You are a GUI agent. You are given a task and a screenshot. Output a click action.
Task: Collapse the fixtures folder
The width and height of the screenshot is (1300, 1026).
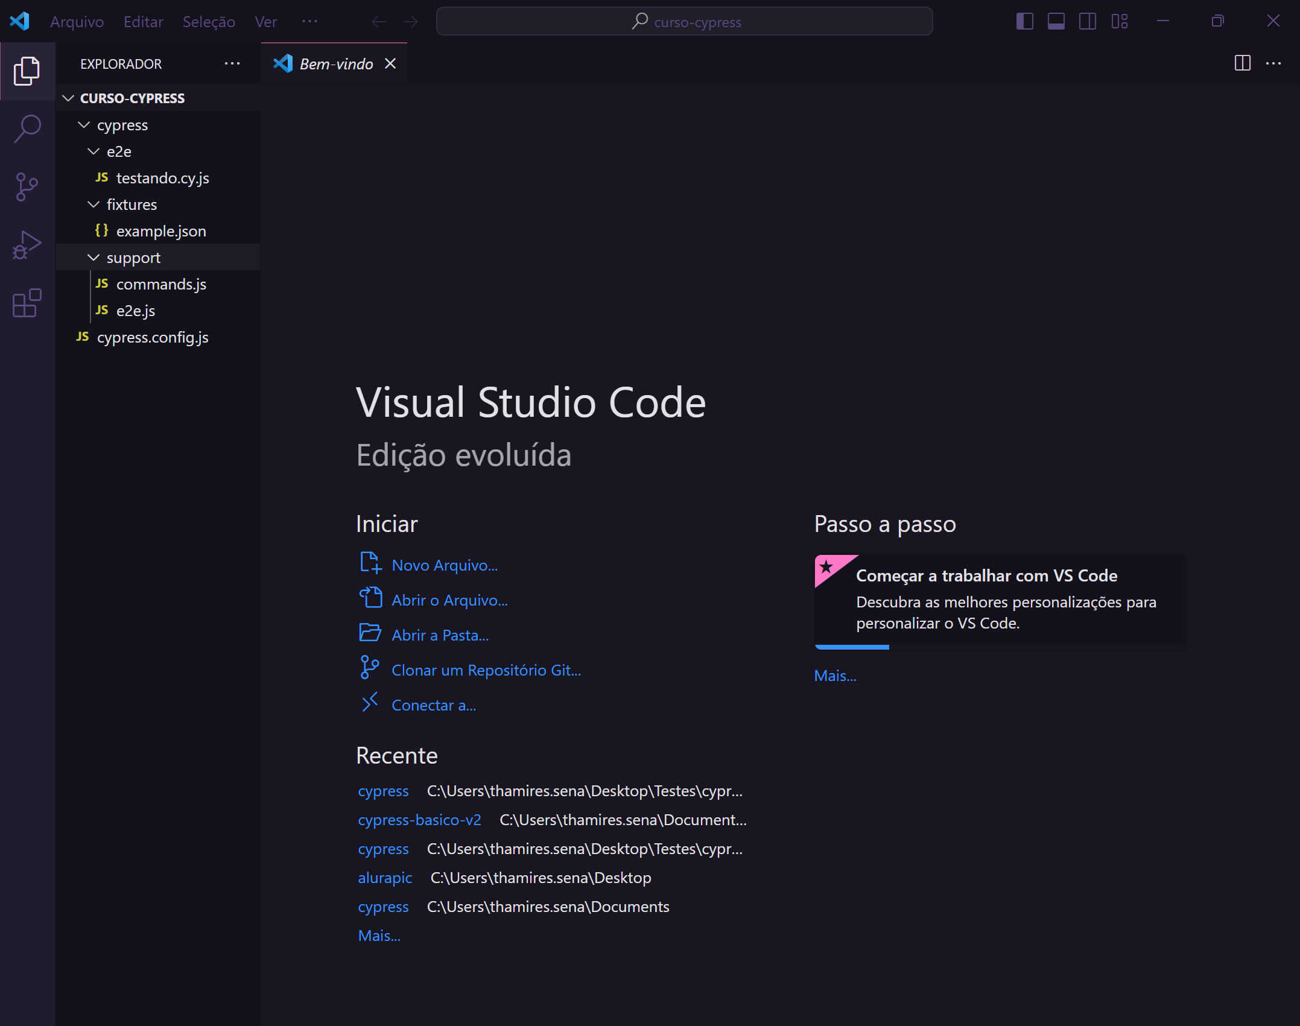(x=94, y=204)
